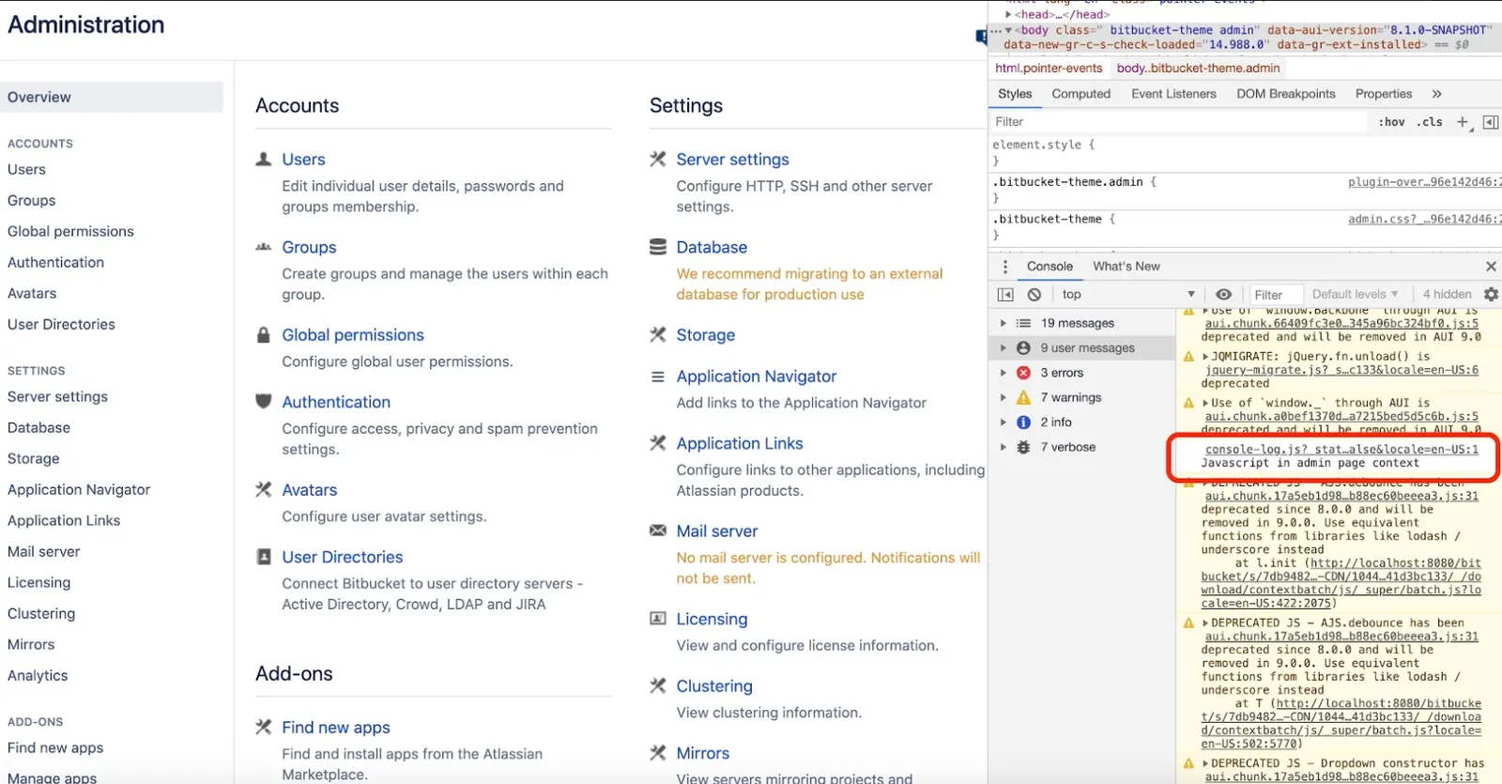This screenshot has width=1502, height=784.
Task: Select Analytics in the left sidebar
Action: 38,675
